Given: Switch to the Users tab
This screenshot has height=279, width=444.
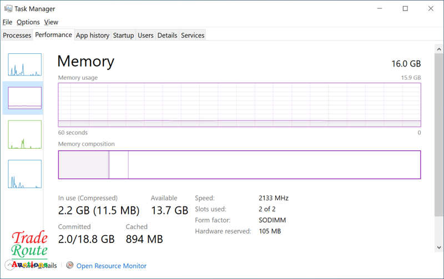Looking at the screenshot, I should click(x=145, y=35).
